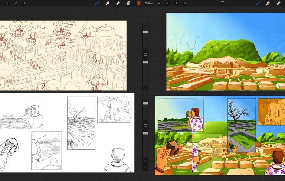Tap redo arrow in sidebar beside colored comic

pyautogui.click(x=145, y=167)
